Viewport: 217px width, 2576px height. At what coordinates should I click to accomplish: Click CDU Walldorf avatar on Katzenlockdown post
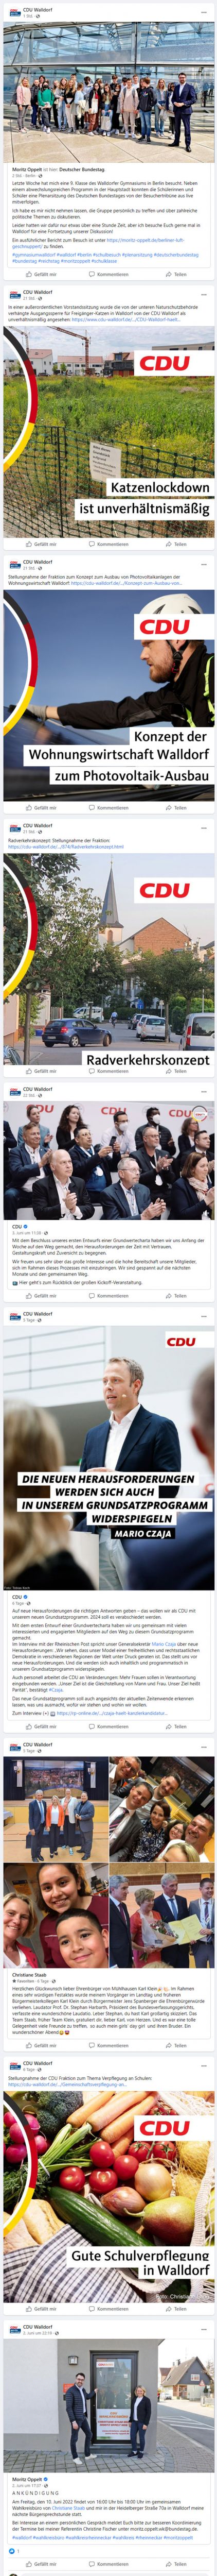pyautogui.click(x=14, y=295)
